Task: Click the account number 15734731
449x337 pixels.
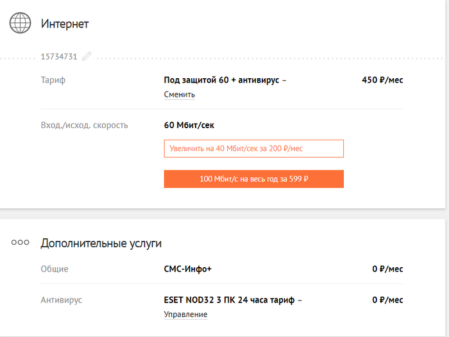Action: click(x=59, y=56)
